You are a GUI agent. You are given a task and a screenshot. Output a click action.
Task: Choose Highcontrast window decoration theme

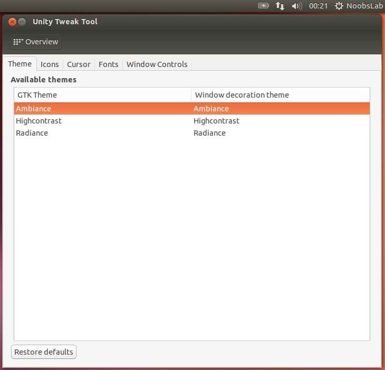coord(216,121)
